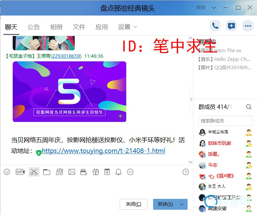This screenshot has height=215, width=257.
Task: Insert a picture with image icon
Action: (x=72, y=172)
